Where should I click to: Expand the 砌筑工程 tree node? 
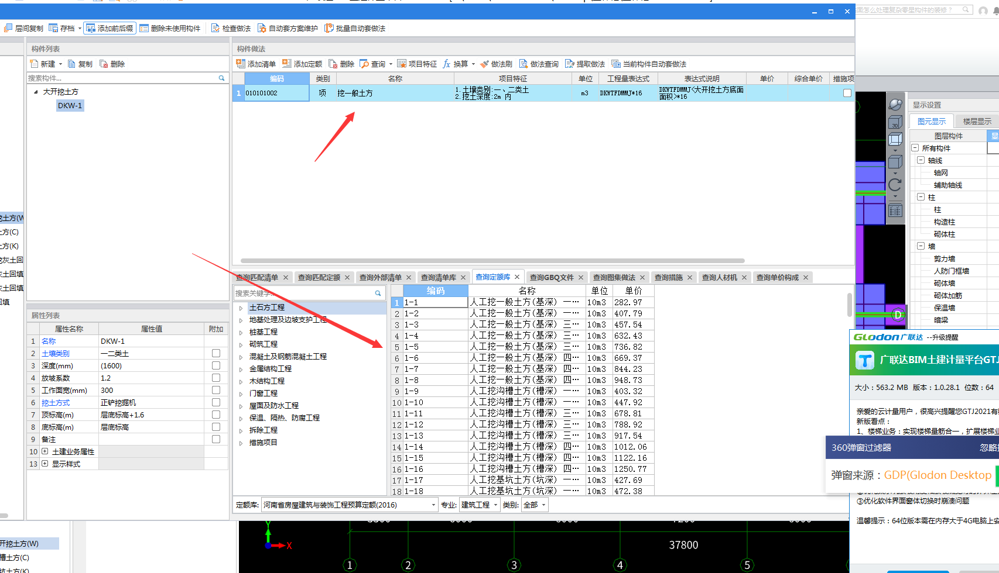click(x=241, y=344)
